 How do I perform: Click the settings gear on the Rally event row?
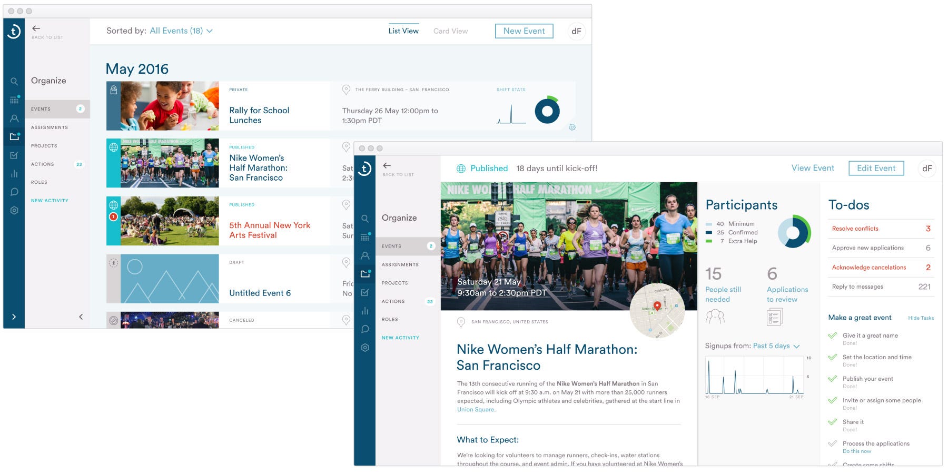[572, 127]
